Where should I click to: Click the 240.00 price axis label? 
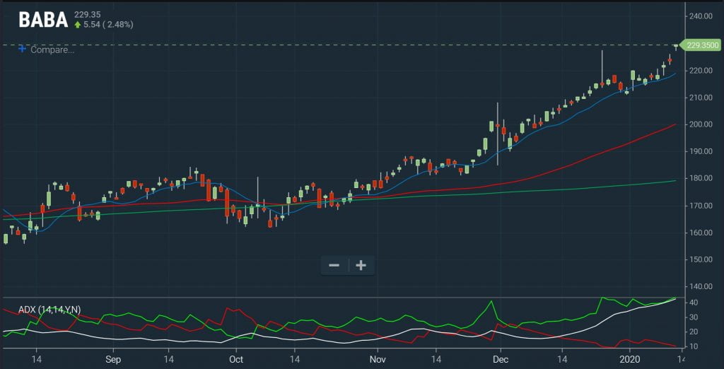[x=702, y=16]
